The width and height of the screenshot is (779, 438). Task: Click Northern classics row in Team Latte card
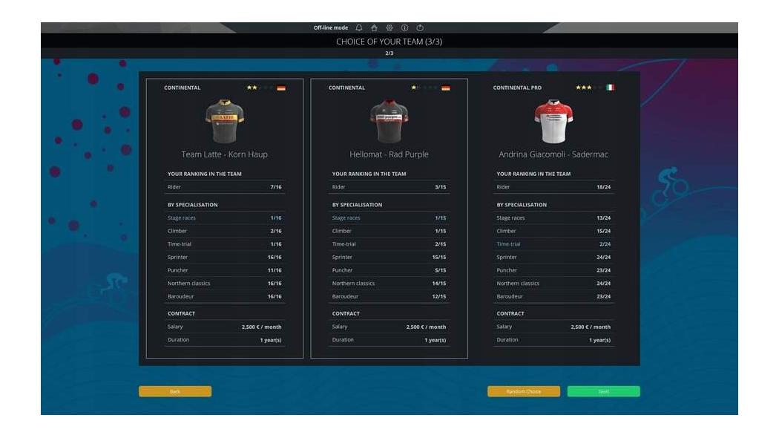coord(225,284)
